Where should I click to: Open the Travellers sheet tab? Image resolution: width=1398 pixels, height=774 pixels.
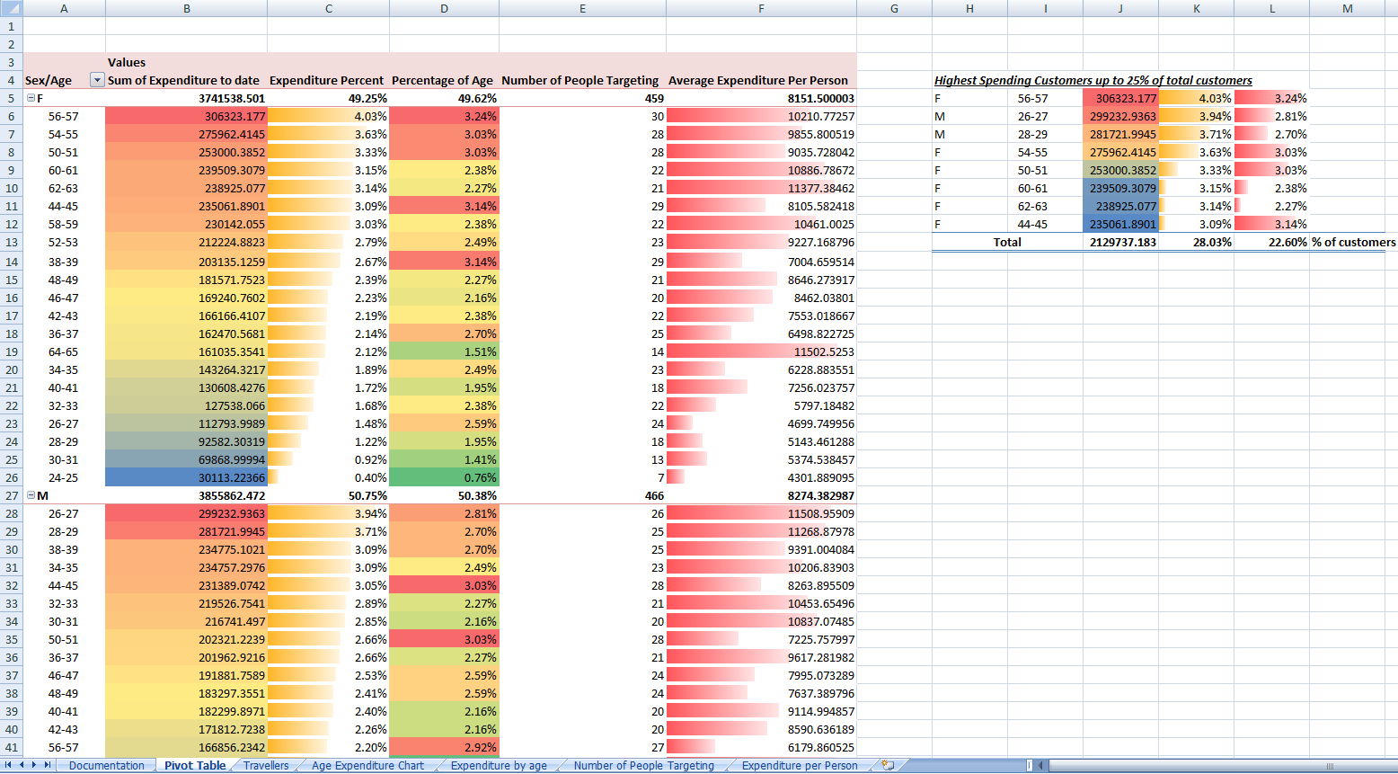[x=266, y=766]
